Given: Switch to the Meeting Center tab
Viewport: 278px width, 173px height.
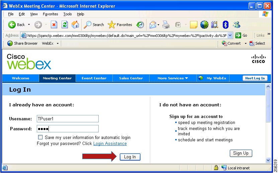Looking at the screenshot, I should point(57,78).
